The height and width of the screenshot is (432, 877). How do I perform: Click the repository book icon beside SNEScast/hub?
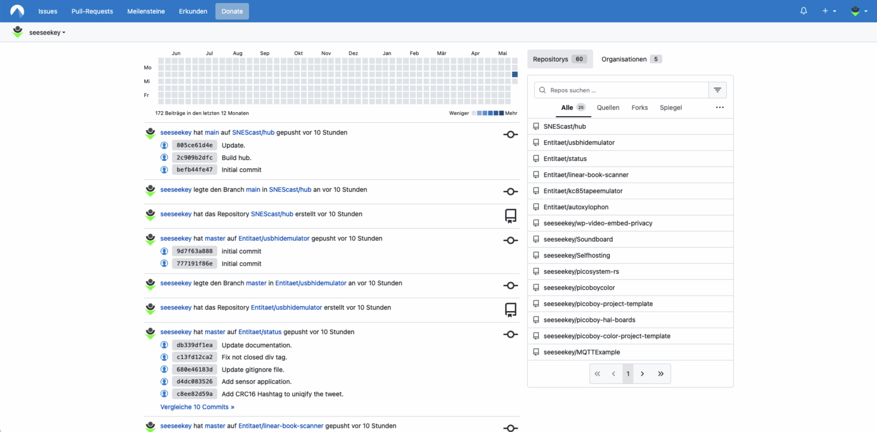coord(536,126)
